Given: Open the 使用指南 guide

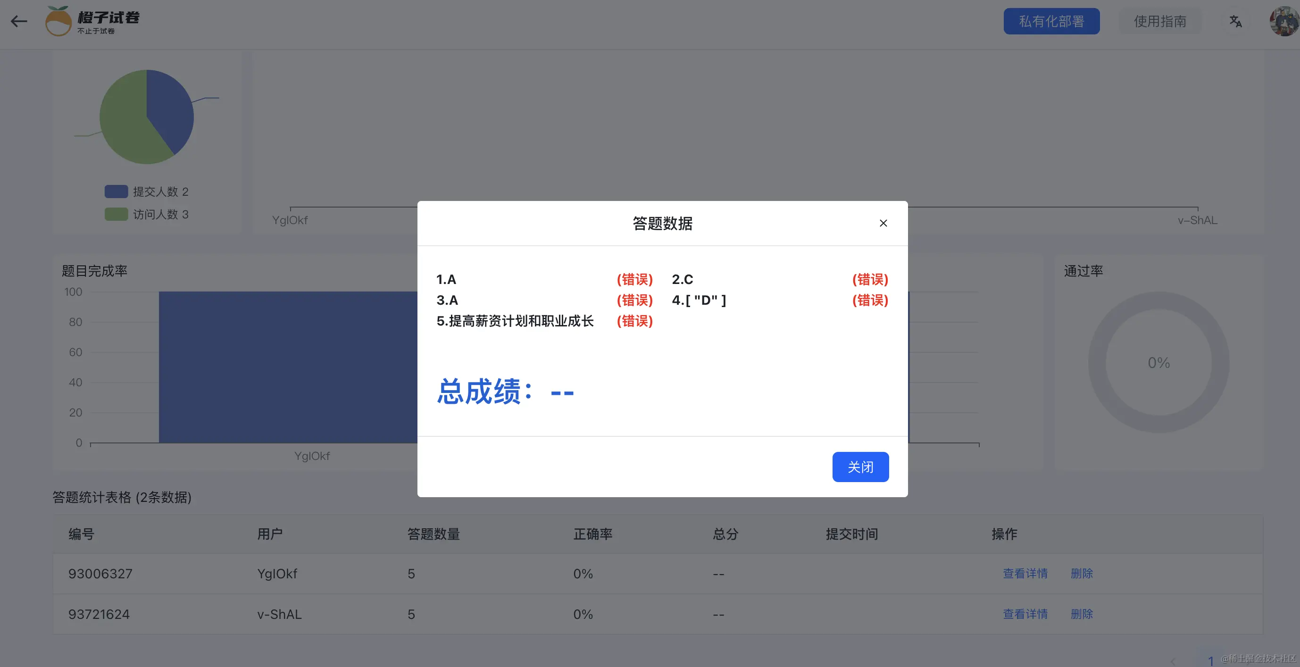Looking at the screenshot, I should (x=1160, y=21).
